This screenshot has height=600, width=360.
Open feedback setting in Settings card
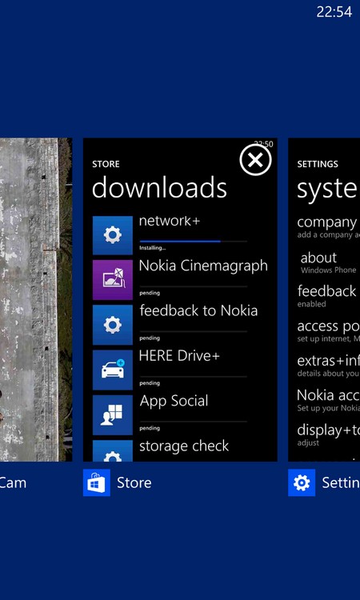[x=328, y=296]
